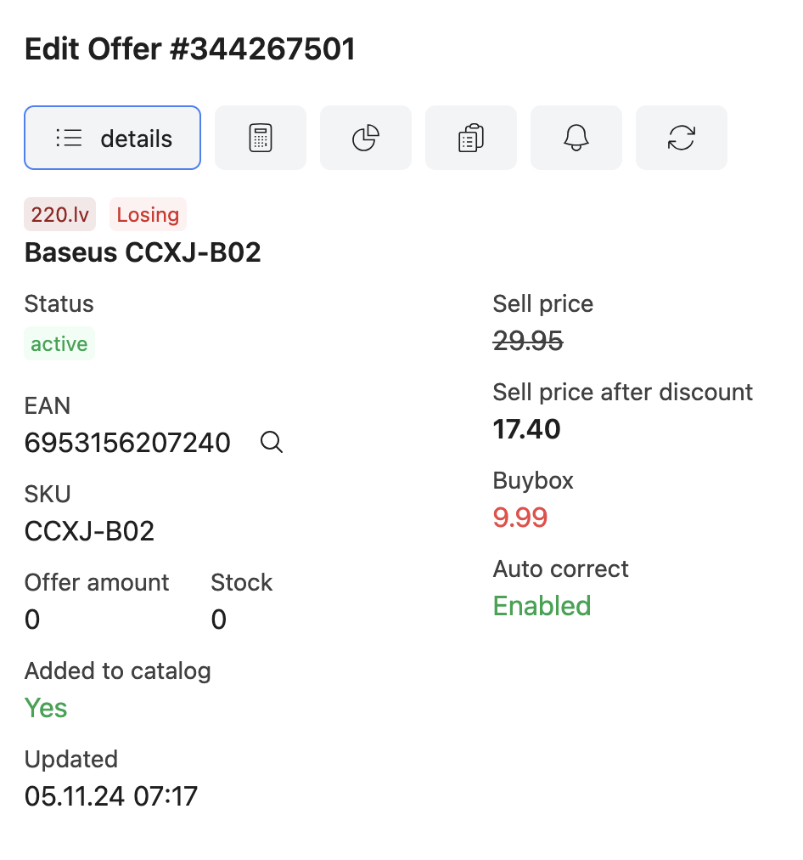Select the sync arrows icon at toolbar end
The height and width of the screenshot is (860, 803).
click(x=682, y=137)
